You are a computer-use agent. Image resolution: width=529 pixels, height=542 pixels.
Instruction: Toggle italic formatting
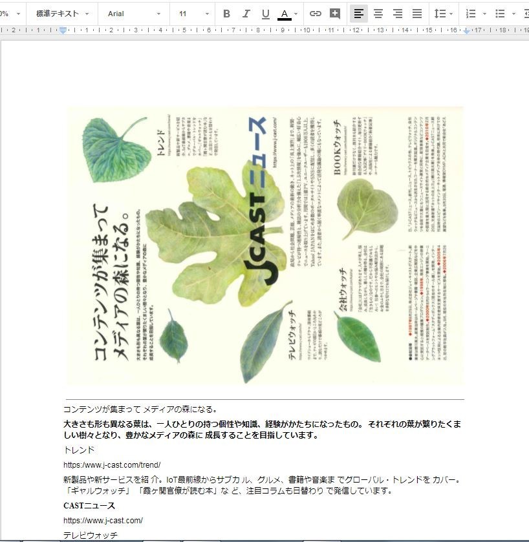(246, 14)
